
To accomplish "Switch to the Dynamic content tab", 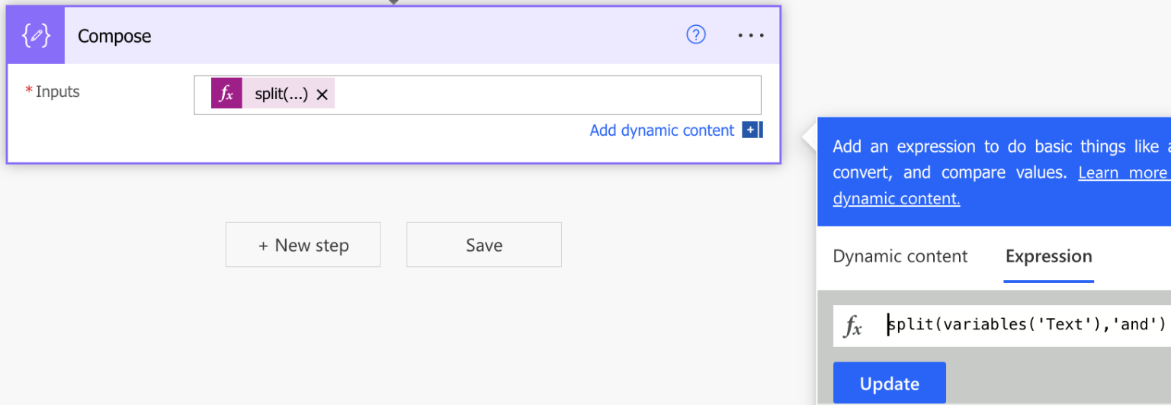I will pyautogui.click(x=900, y=256).
